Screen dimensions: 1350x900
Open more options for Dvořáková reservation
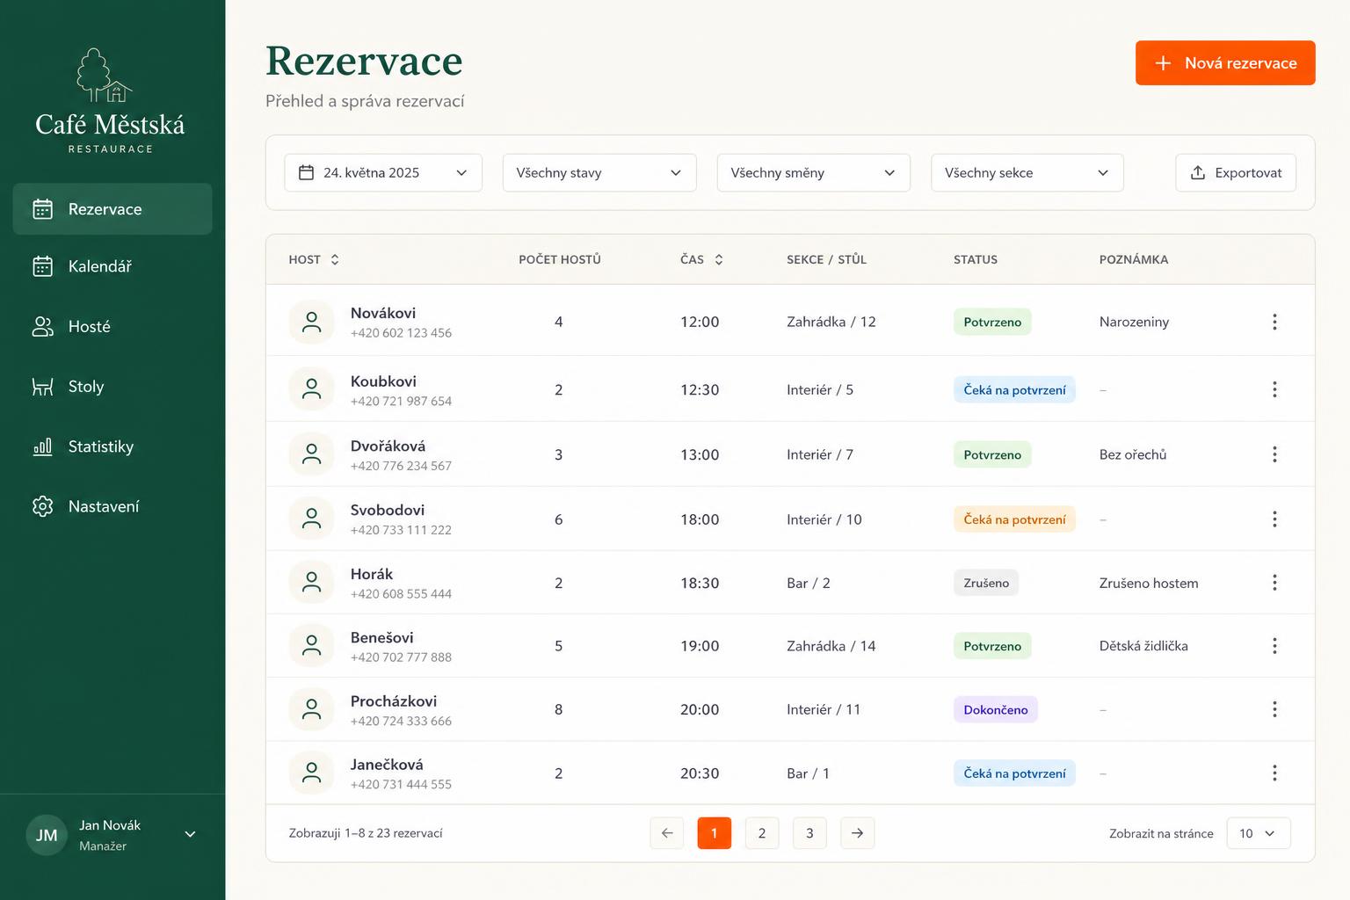(1274, 454)
